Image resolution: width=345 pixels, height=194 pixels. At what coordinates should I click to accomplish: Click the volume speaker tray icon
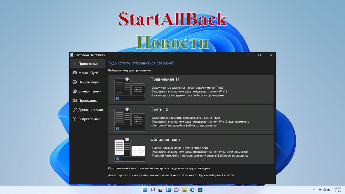click(324, 190)
